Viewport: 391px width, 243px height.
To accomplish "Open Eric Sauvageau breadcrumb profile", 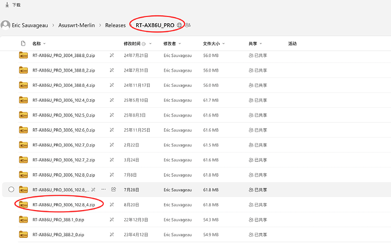I will point(30,25).
